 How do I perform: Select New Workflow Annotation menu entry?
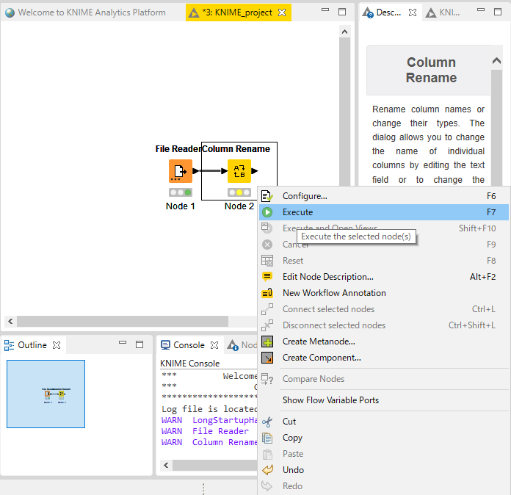[384, 293]
